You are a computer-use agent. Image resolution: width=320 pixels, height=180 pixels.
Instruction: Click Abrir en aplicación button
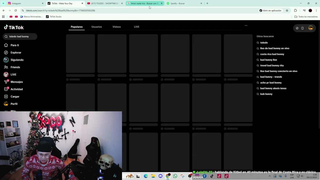(x=270, y=10)
